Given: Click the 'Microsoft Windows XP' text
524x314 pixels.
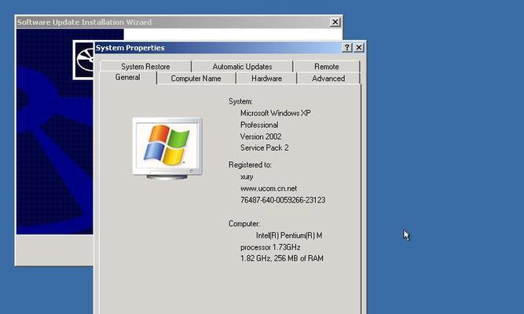Looking at the screenshot, I should click(x=276, y=113).
